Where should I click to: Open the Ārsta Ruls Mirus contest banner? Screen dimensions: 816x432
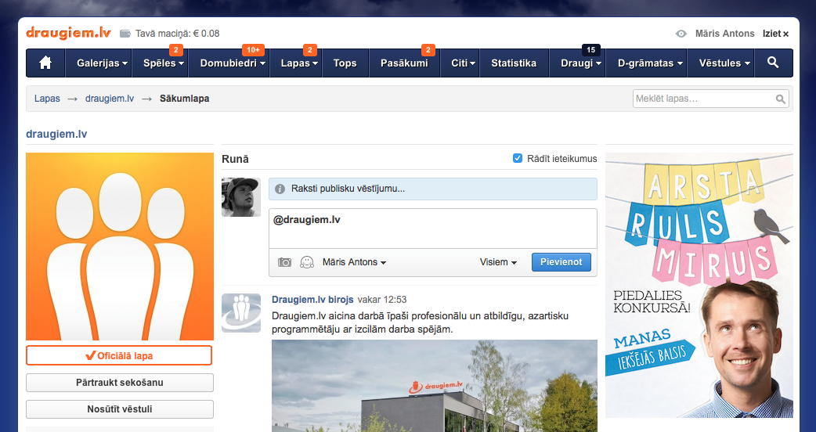click(x=699, y=286)
